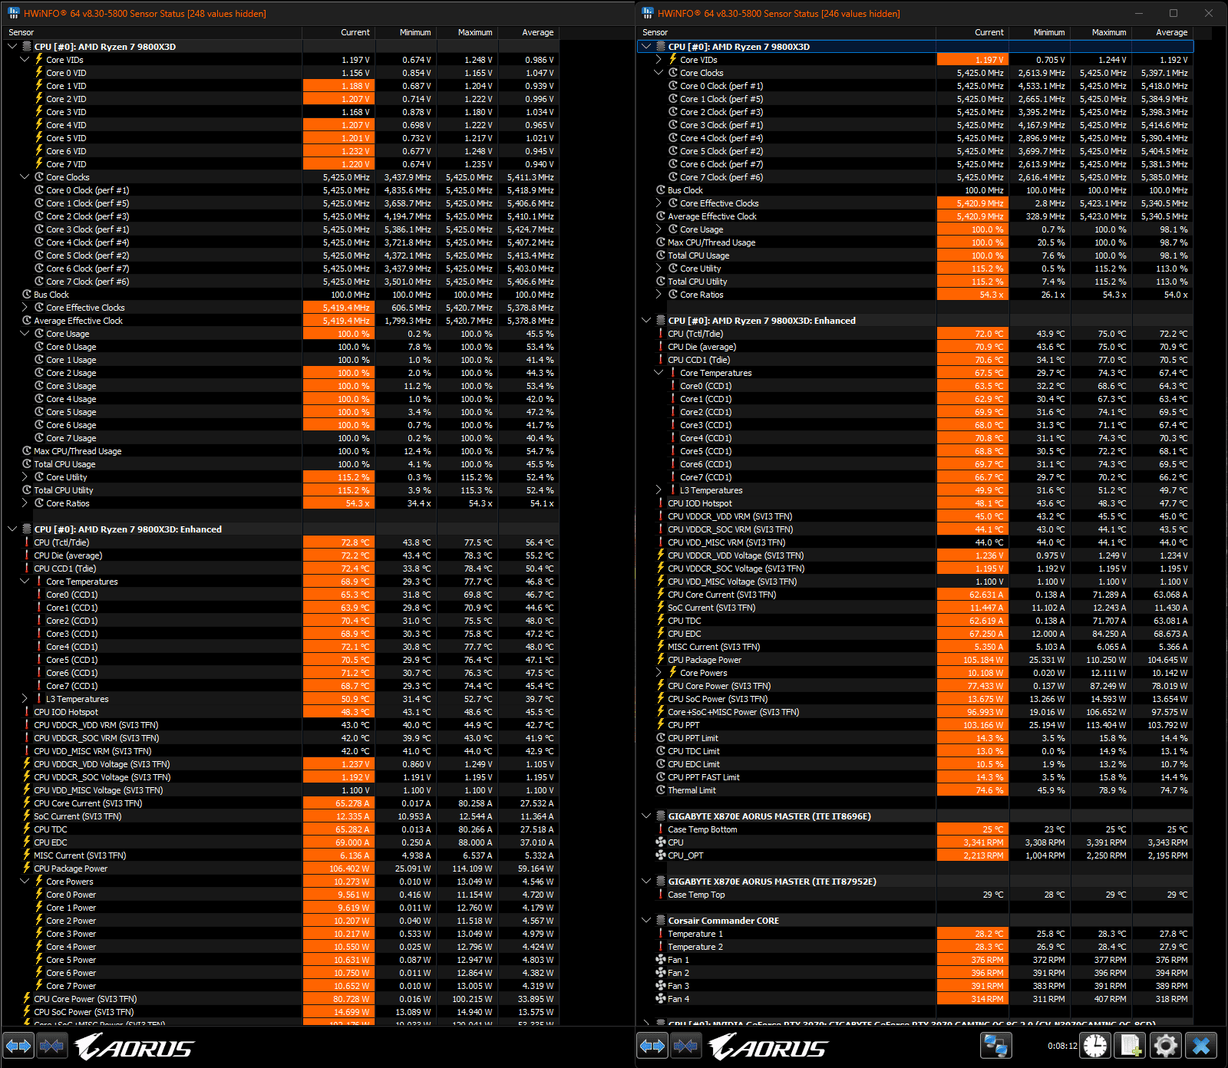Click the fan icon beside Fan 3

pyautogui.click(x=660, y=986)
